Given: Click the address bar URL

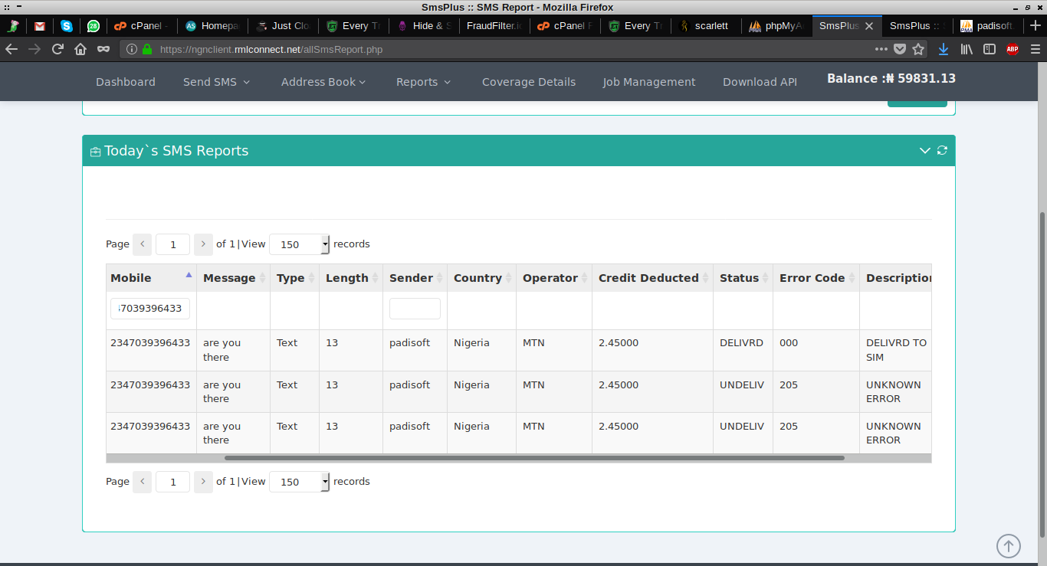Looking at the screenshot, I should (271, 49).
